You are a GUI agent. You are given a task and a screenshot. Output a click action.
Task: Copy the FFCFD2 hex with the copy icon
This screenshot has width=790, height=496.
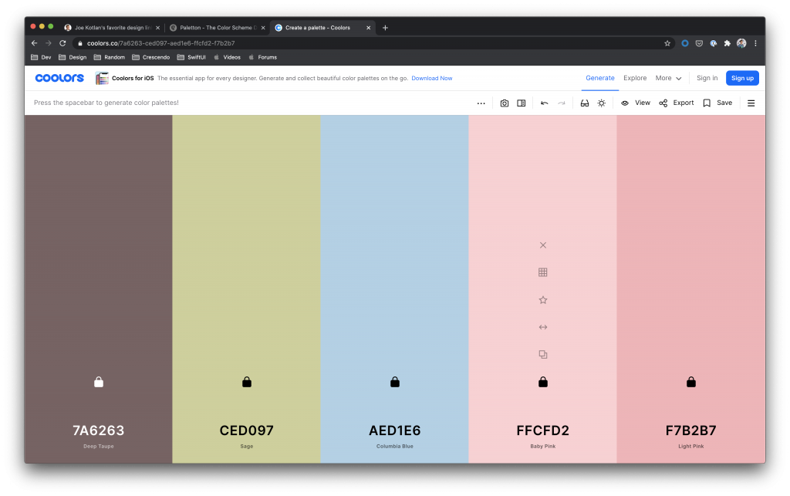[x=542, y=355]
